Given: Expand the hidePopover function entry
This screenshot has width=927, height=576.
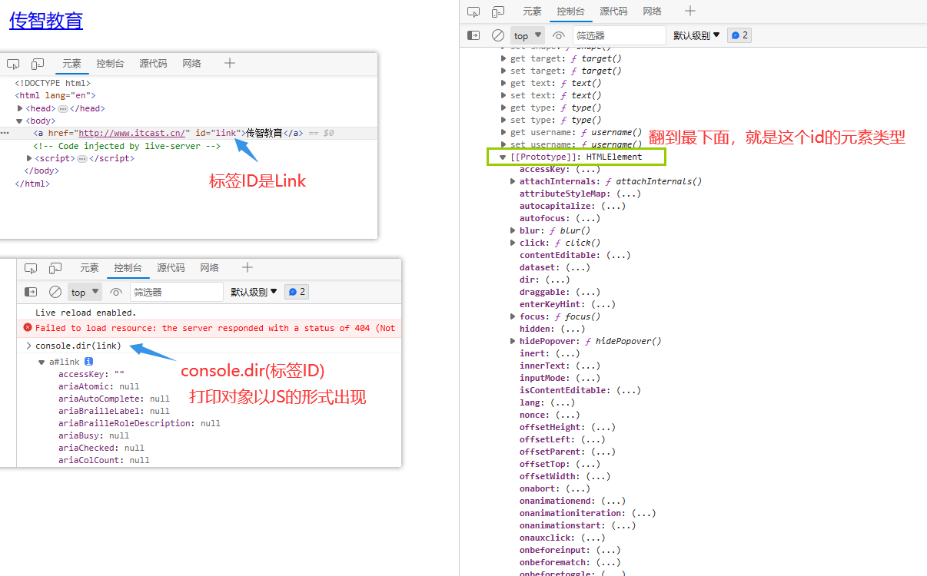Looking at the screenshot, I should 513,341.
